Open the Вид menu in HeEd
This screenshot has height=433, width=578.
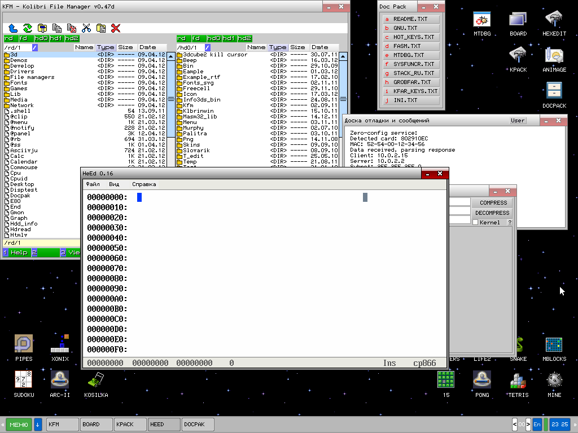click(x=114, y=184)
